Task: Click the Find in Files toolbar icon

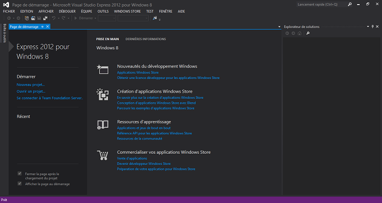Action: 155,18
